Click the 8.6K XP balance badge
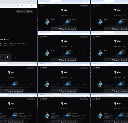This screenshot has width=128, height=123. click(25, 11)
